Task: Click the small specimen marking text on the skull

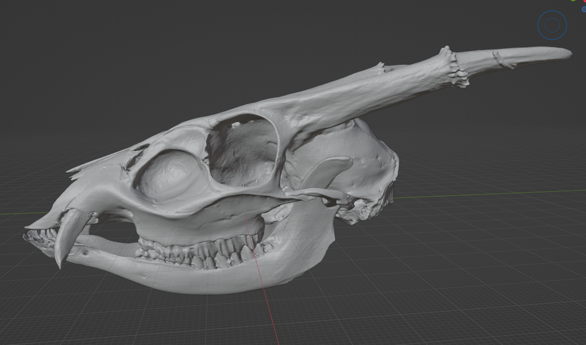Action: 244,185
